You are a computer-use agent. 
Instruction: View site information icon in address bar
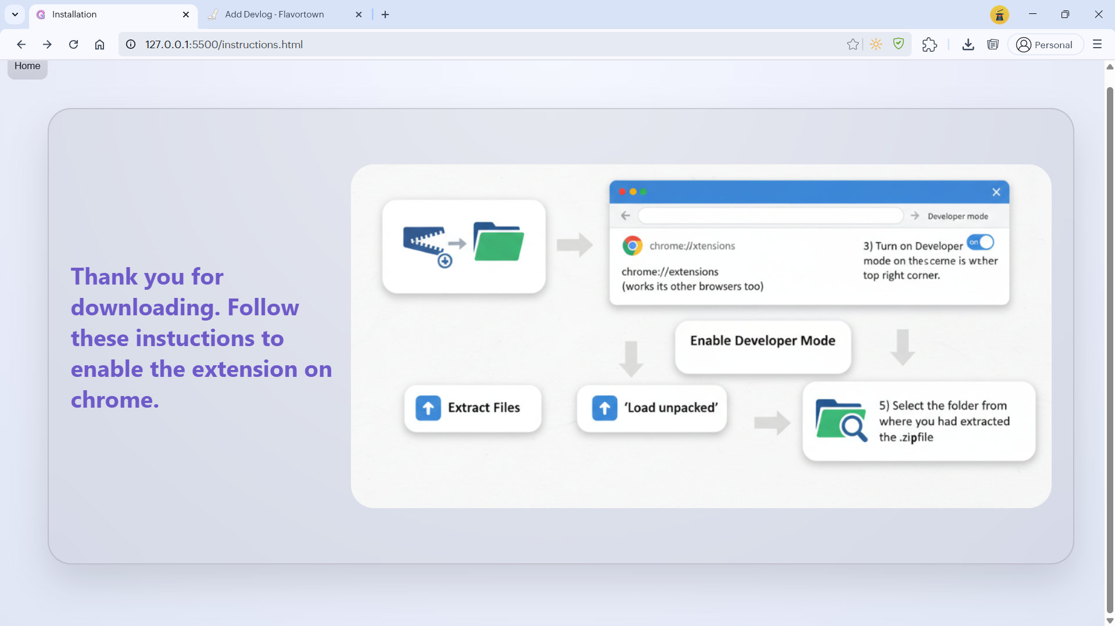click(131, 45)
